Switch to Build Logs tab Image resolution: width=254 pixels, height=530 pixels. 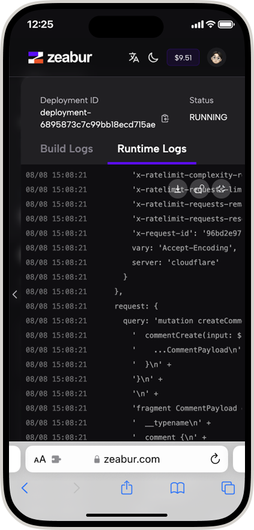[x=67, y=149]
